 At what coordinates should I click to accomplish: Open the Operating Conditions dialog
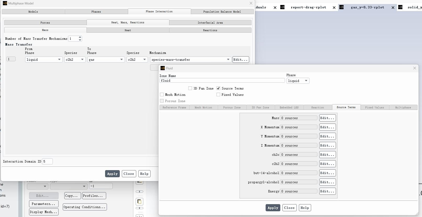(84, 207)
